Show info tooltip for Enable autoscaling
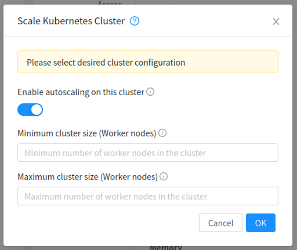The height and width of the screenshot is (250, 297). (150, 92)
